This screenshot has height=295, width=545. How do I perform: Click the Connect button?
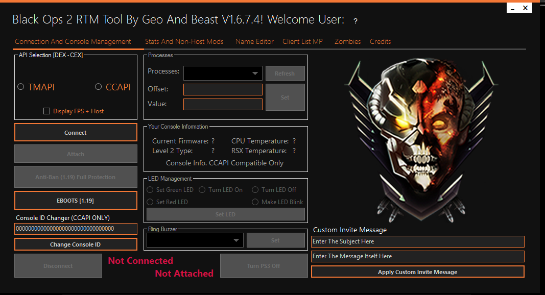point(76,132)
